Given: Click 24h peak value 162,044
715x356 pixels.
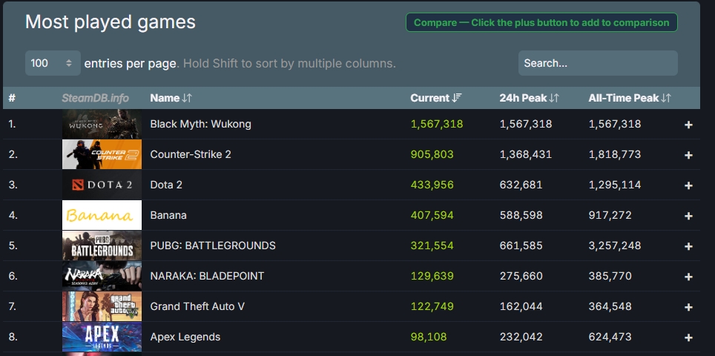Looking at the screenshot, I should pos(521,306).
